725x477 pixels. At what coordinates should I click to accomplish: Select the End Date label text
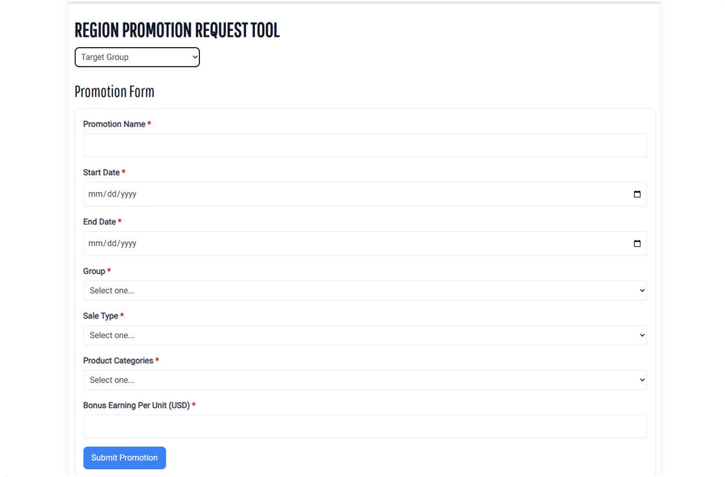[x=100, y=222]
